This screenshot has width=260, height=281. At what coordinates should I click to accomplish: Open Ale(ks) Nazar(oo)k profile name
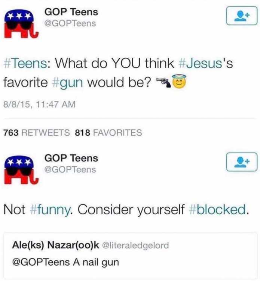tap(55, 245)
